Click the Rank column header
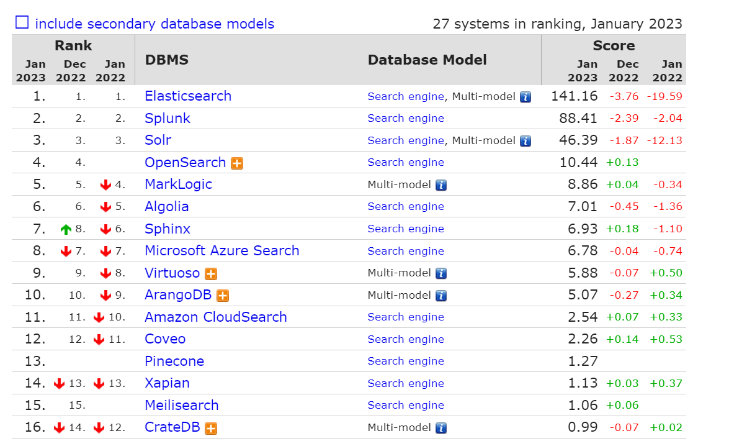This screenshot has width=729, height=441. 73,45
